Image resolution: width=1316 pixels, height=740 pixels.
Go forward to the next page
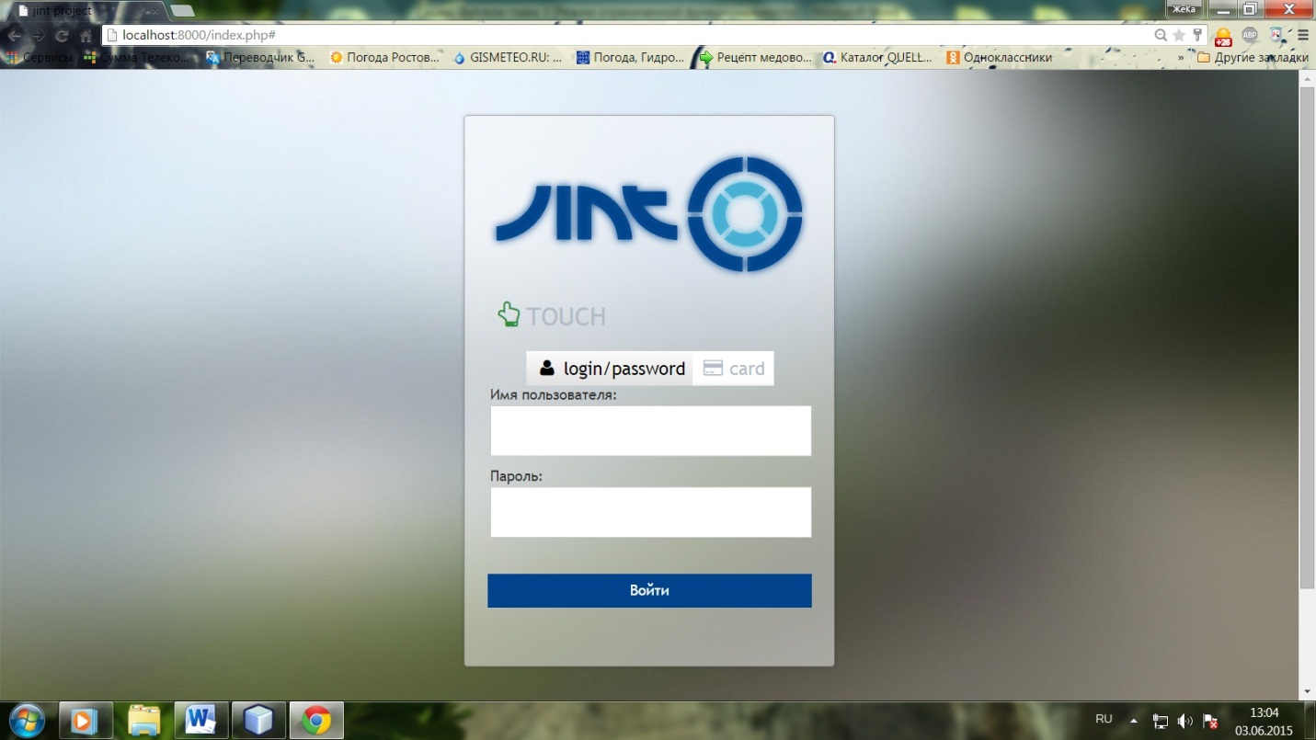38,35
